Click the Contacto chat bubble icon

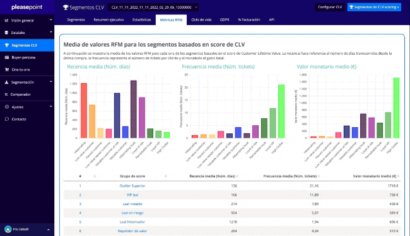tap(7, 119)
